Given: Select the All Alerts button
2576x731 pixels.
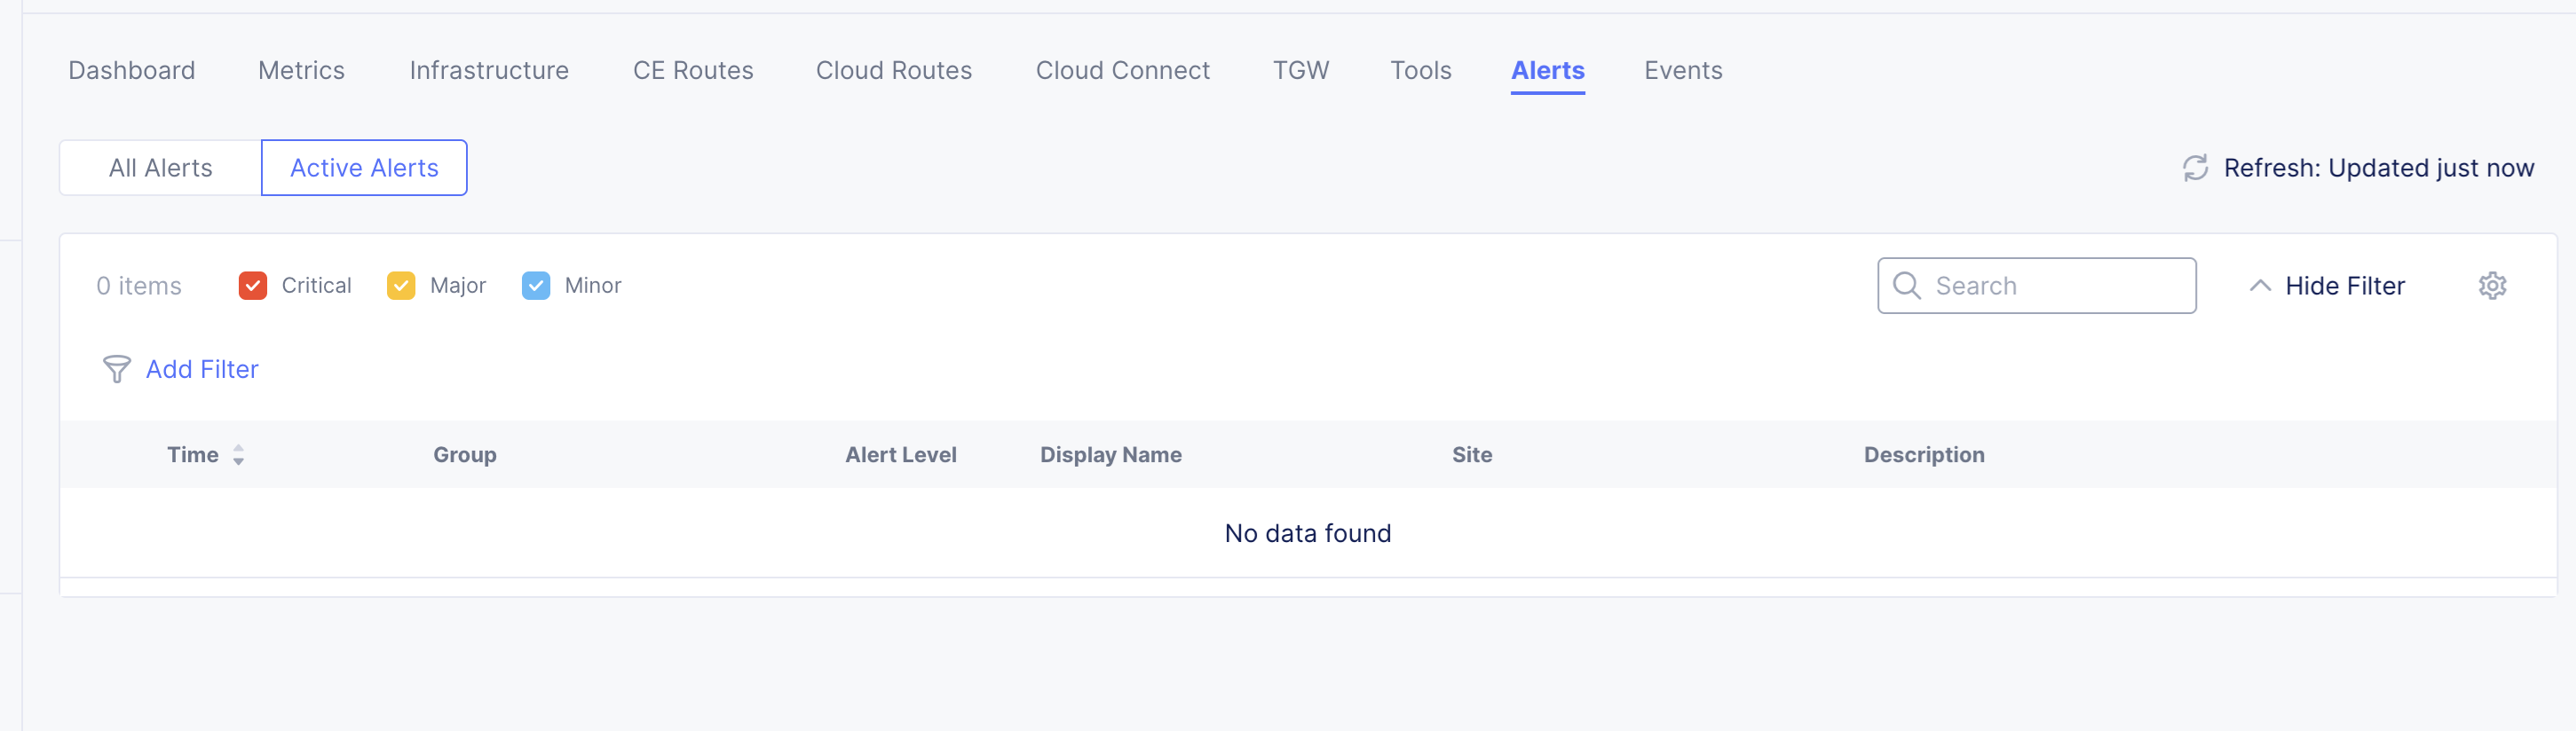Looking at the screenshot, I should pyautogui.click(x=161, y=168).
